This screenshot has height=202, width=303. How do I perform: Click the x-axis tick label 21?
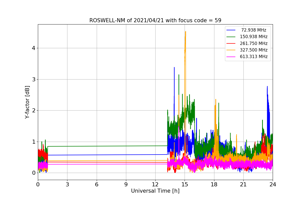tap(243, 185)
